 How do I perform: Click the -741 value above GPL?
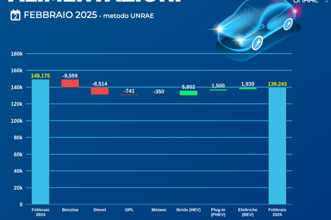129,91
